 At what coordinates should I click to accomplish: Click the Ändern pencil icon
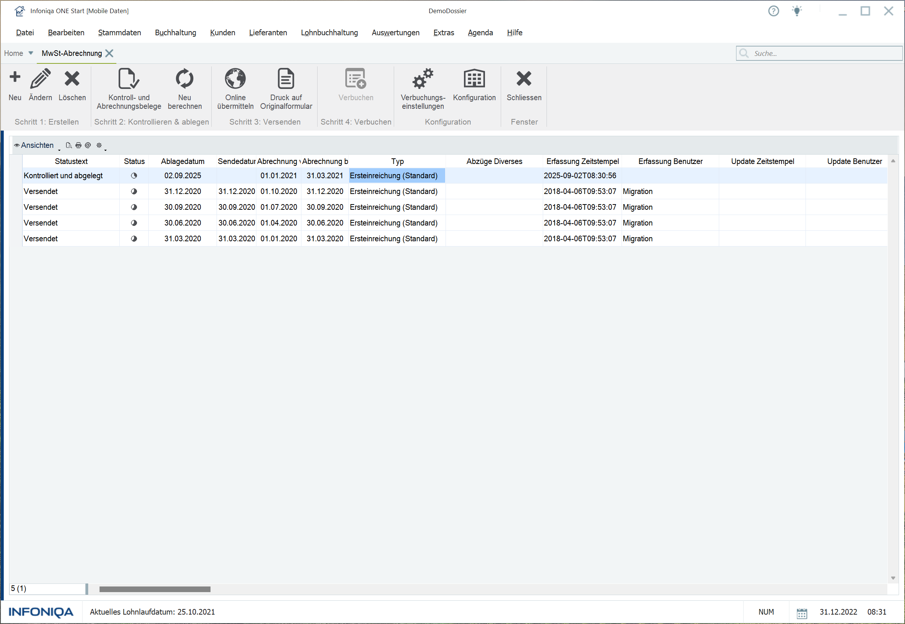40,78
